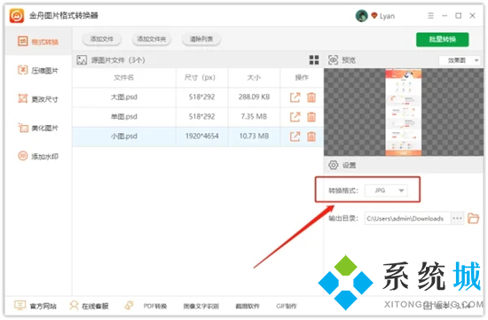Open the 官方网站 link
Image resolution: width=488 pixels, height=320 pixels.
click(x=35, y=306)
